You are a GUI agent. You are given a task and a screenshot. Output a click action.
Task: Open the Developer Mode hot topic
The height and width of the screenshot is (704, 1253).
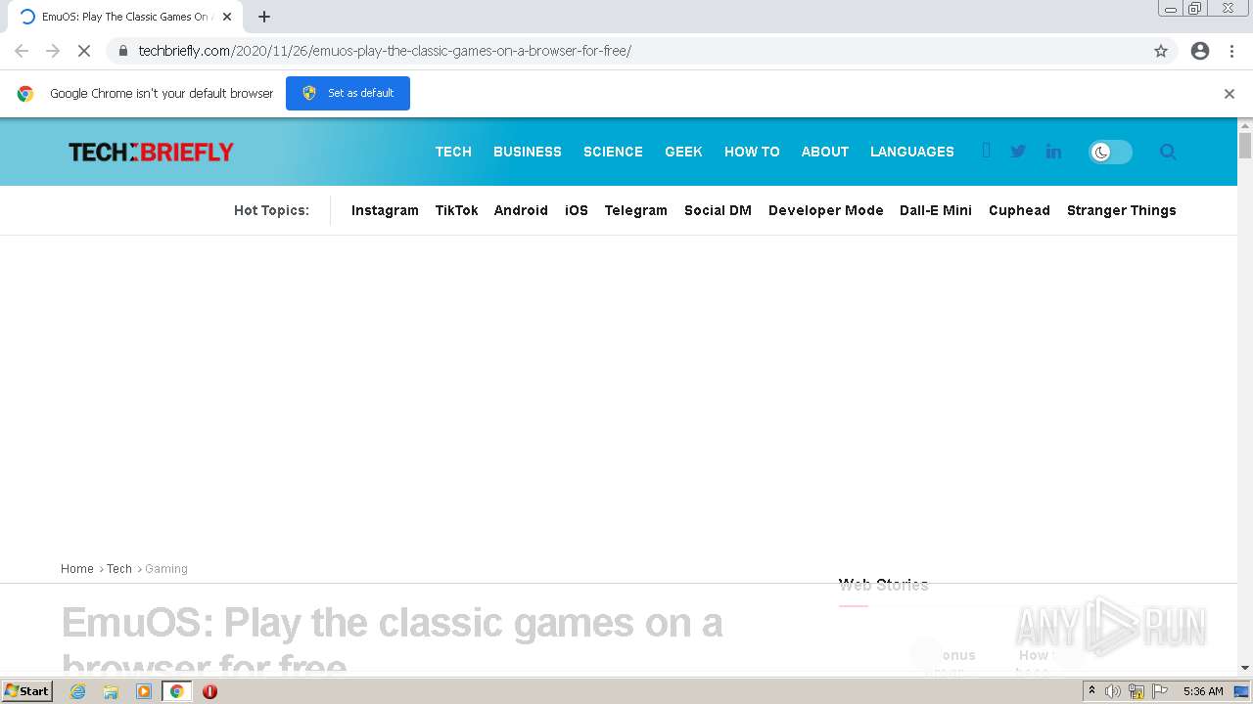[826, 210]
